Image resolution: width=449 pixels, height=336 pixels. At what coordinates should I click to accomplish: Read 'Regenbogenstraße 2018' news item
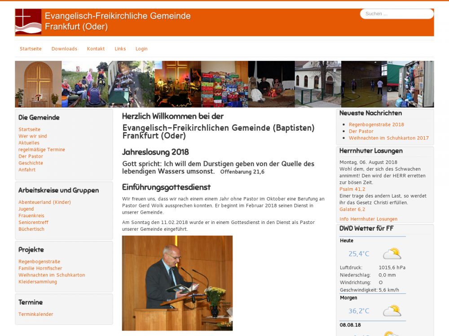pyautogui.click(x=376, y=125)
